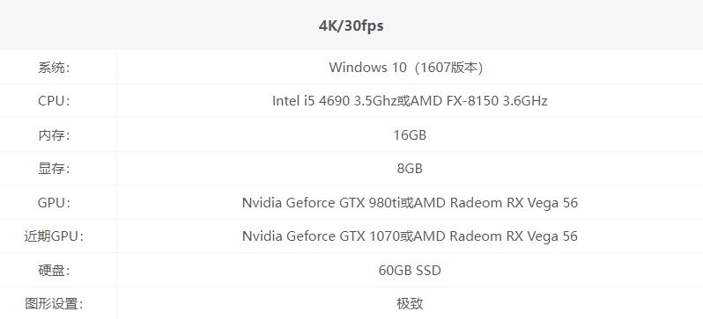
Task: Click the RX Vega 56 text in 近期GPU row
Action: pos(542,236)
